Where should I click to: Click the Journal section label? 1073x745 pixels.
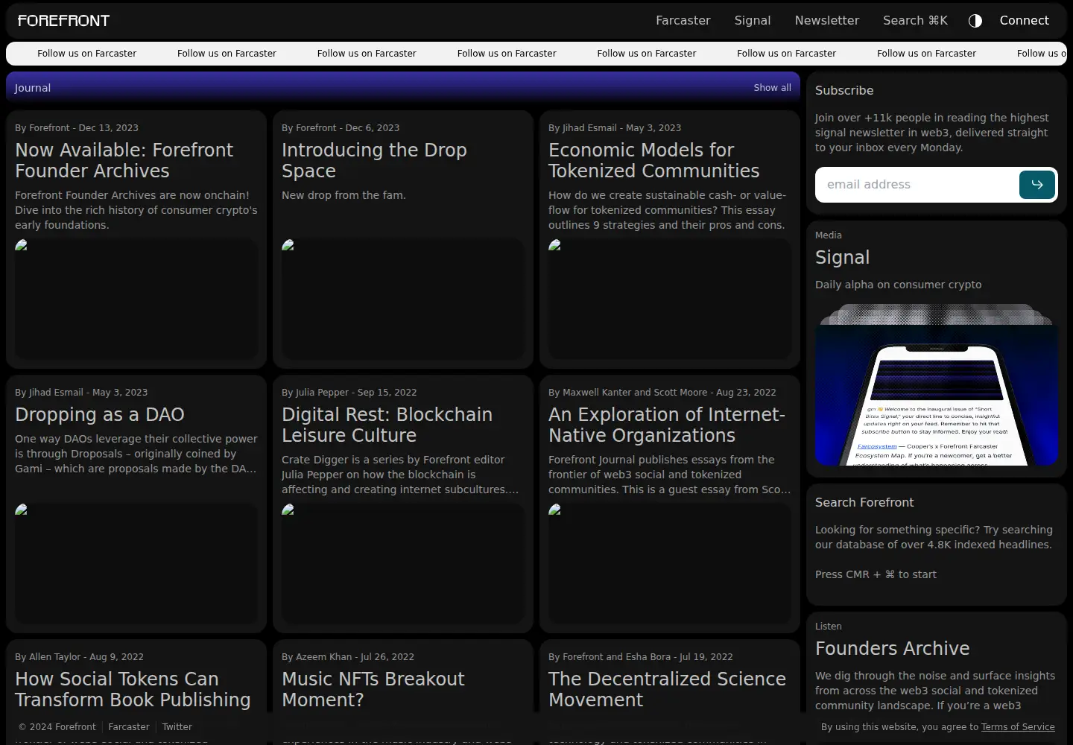[33, 88]
